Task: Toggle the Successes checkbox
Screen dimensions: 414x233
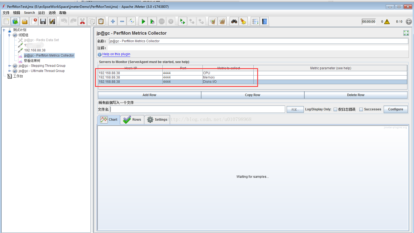Action: tap(361, 110)
